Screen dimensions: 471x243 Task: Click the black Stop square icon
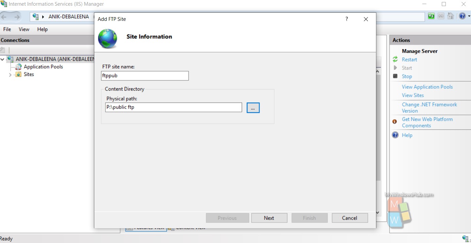tap(395, 76)
